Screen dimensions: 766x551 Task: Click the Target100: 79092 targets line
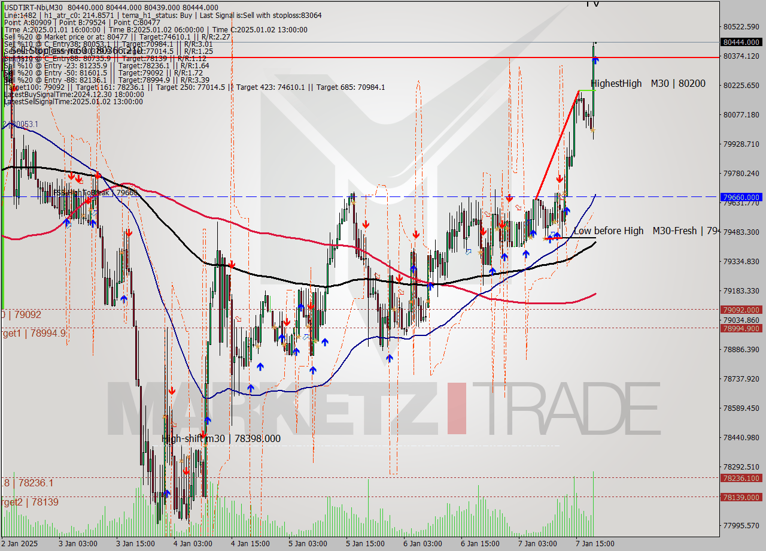tap(194, 87)
